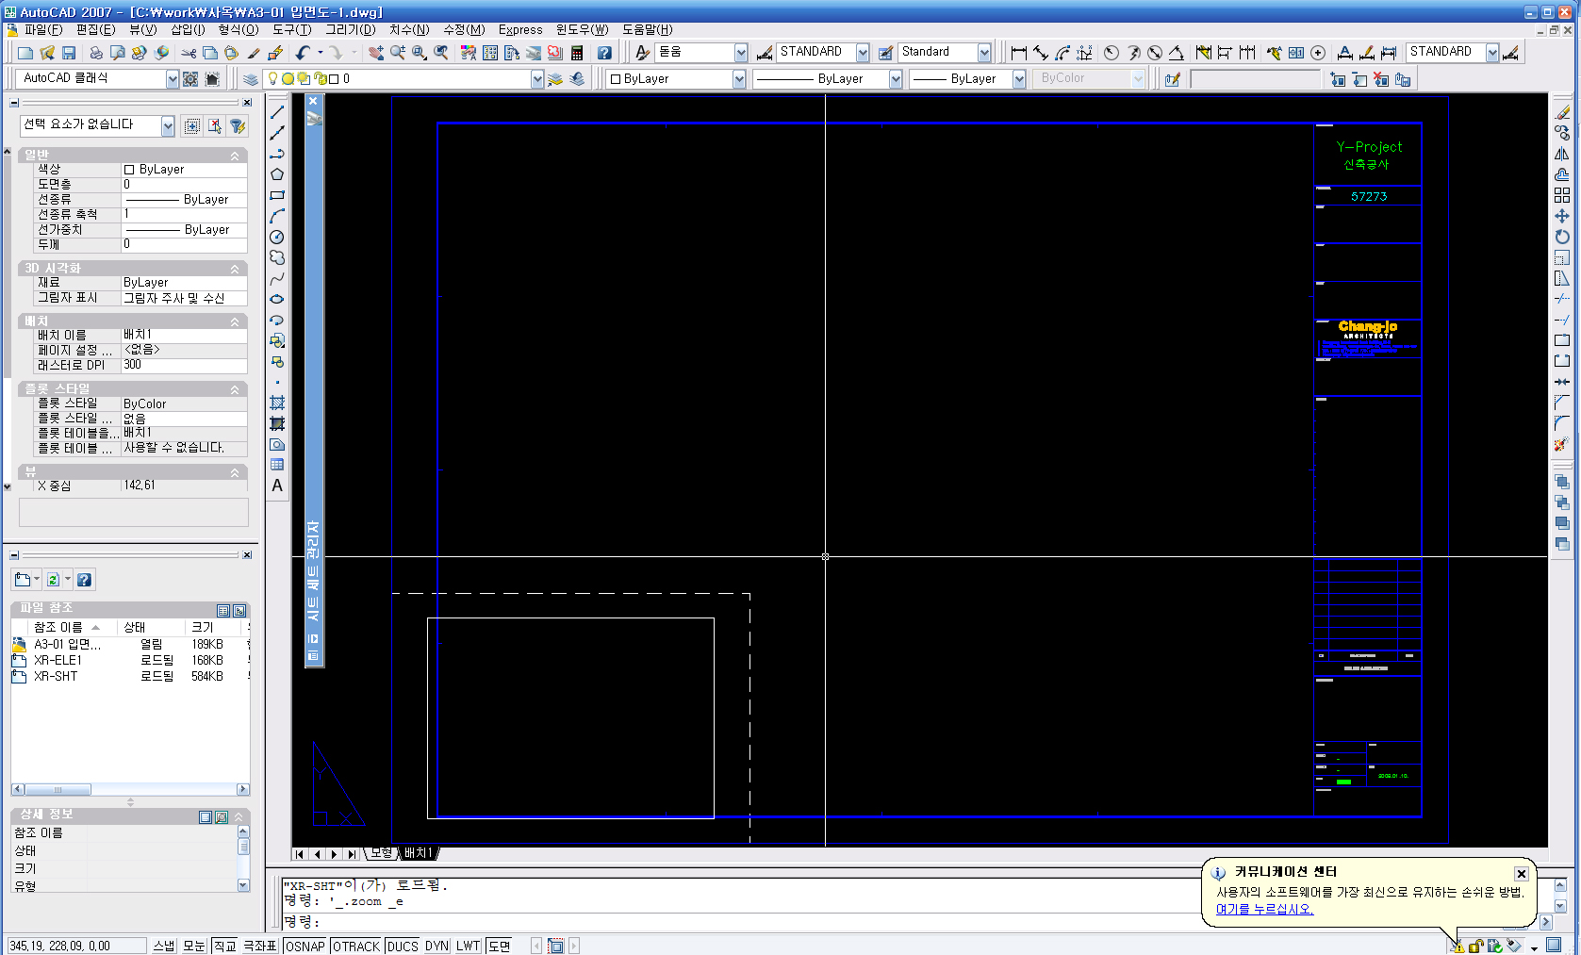The width and height of the screenshot is (1581, 955).
Task: Click the 여기를 누르십시오 link
Action: 1264,909
